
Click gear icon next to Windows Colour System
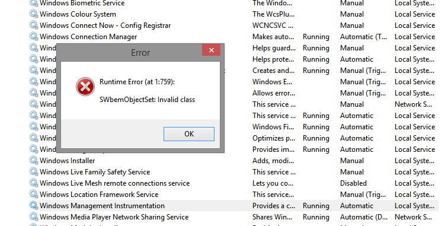coord(34,14)
